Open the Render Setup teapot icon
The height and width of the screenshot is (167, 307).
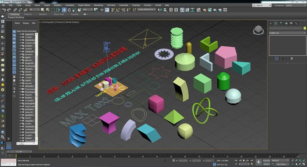coord(204,10)
